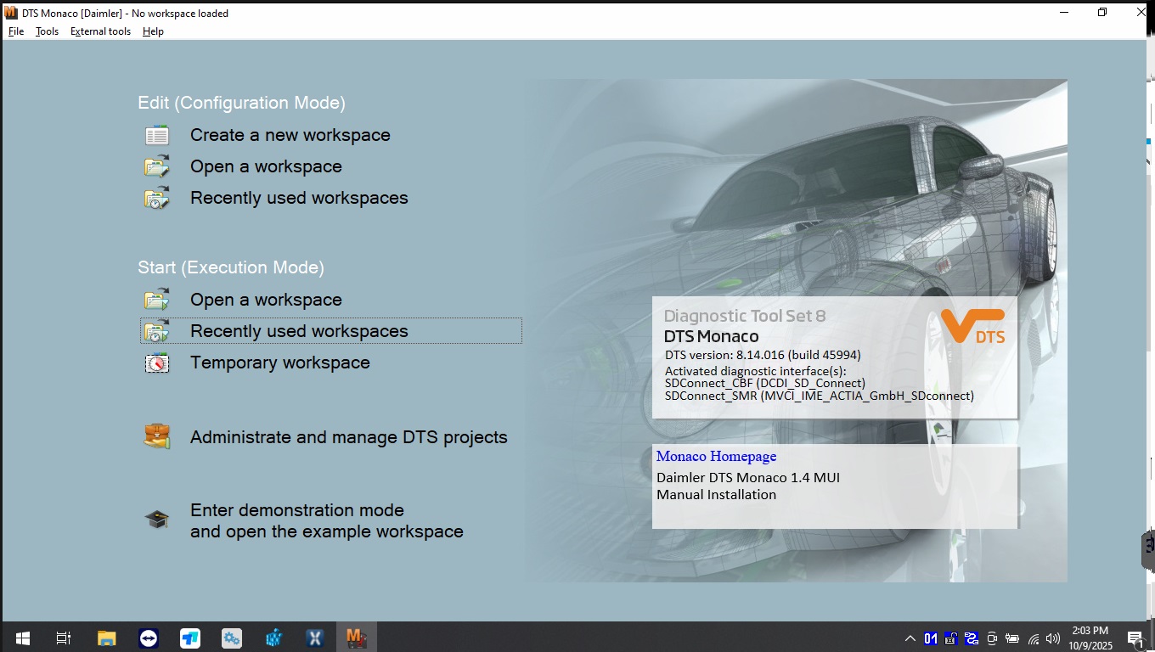This screenshot has width=1155, height=652.
Task: Click the DTS Monaco taskbar icon
Action: click(x=356, y=638)
